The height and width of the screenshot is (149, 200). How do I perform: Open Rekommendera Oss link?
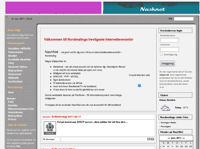click(21, 109)
